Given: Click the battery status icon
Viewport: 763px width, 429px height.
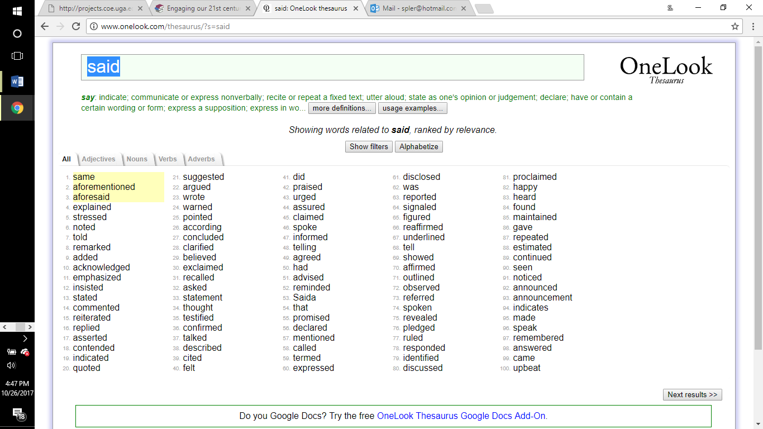Looking at the screenshot, I should tap(11, 352).
